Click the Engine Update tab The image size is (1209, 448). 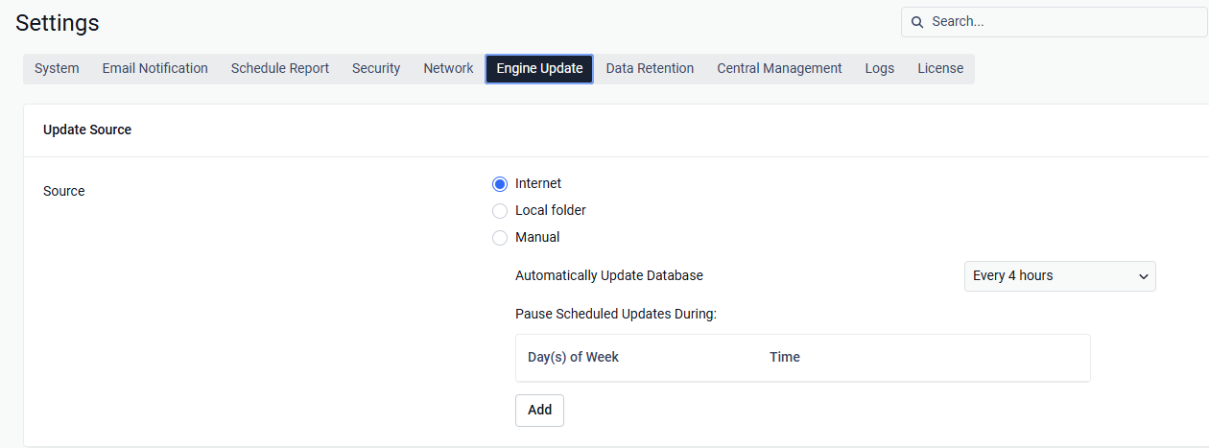pyautogui.click(x=539, y=69)
